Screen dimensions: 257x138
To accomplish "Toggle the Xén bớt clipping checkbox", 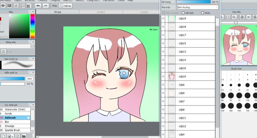I will (x=183, y=13).
